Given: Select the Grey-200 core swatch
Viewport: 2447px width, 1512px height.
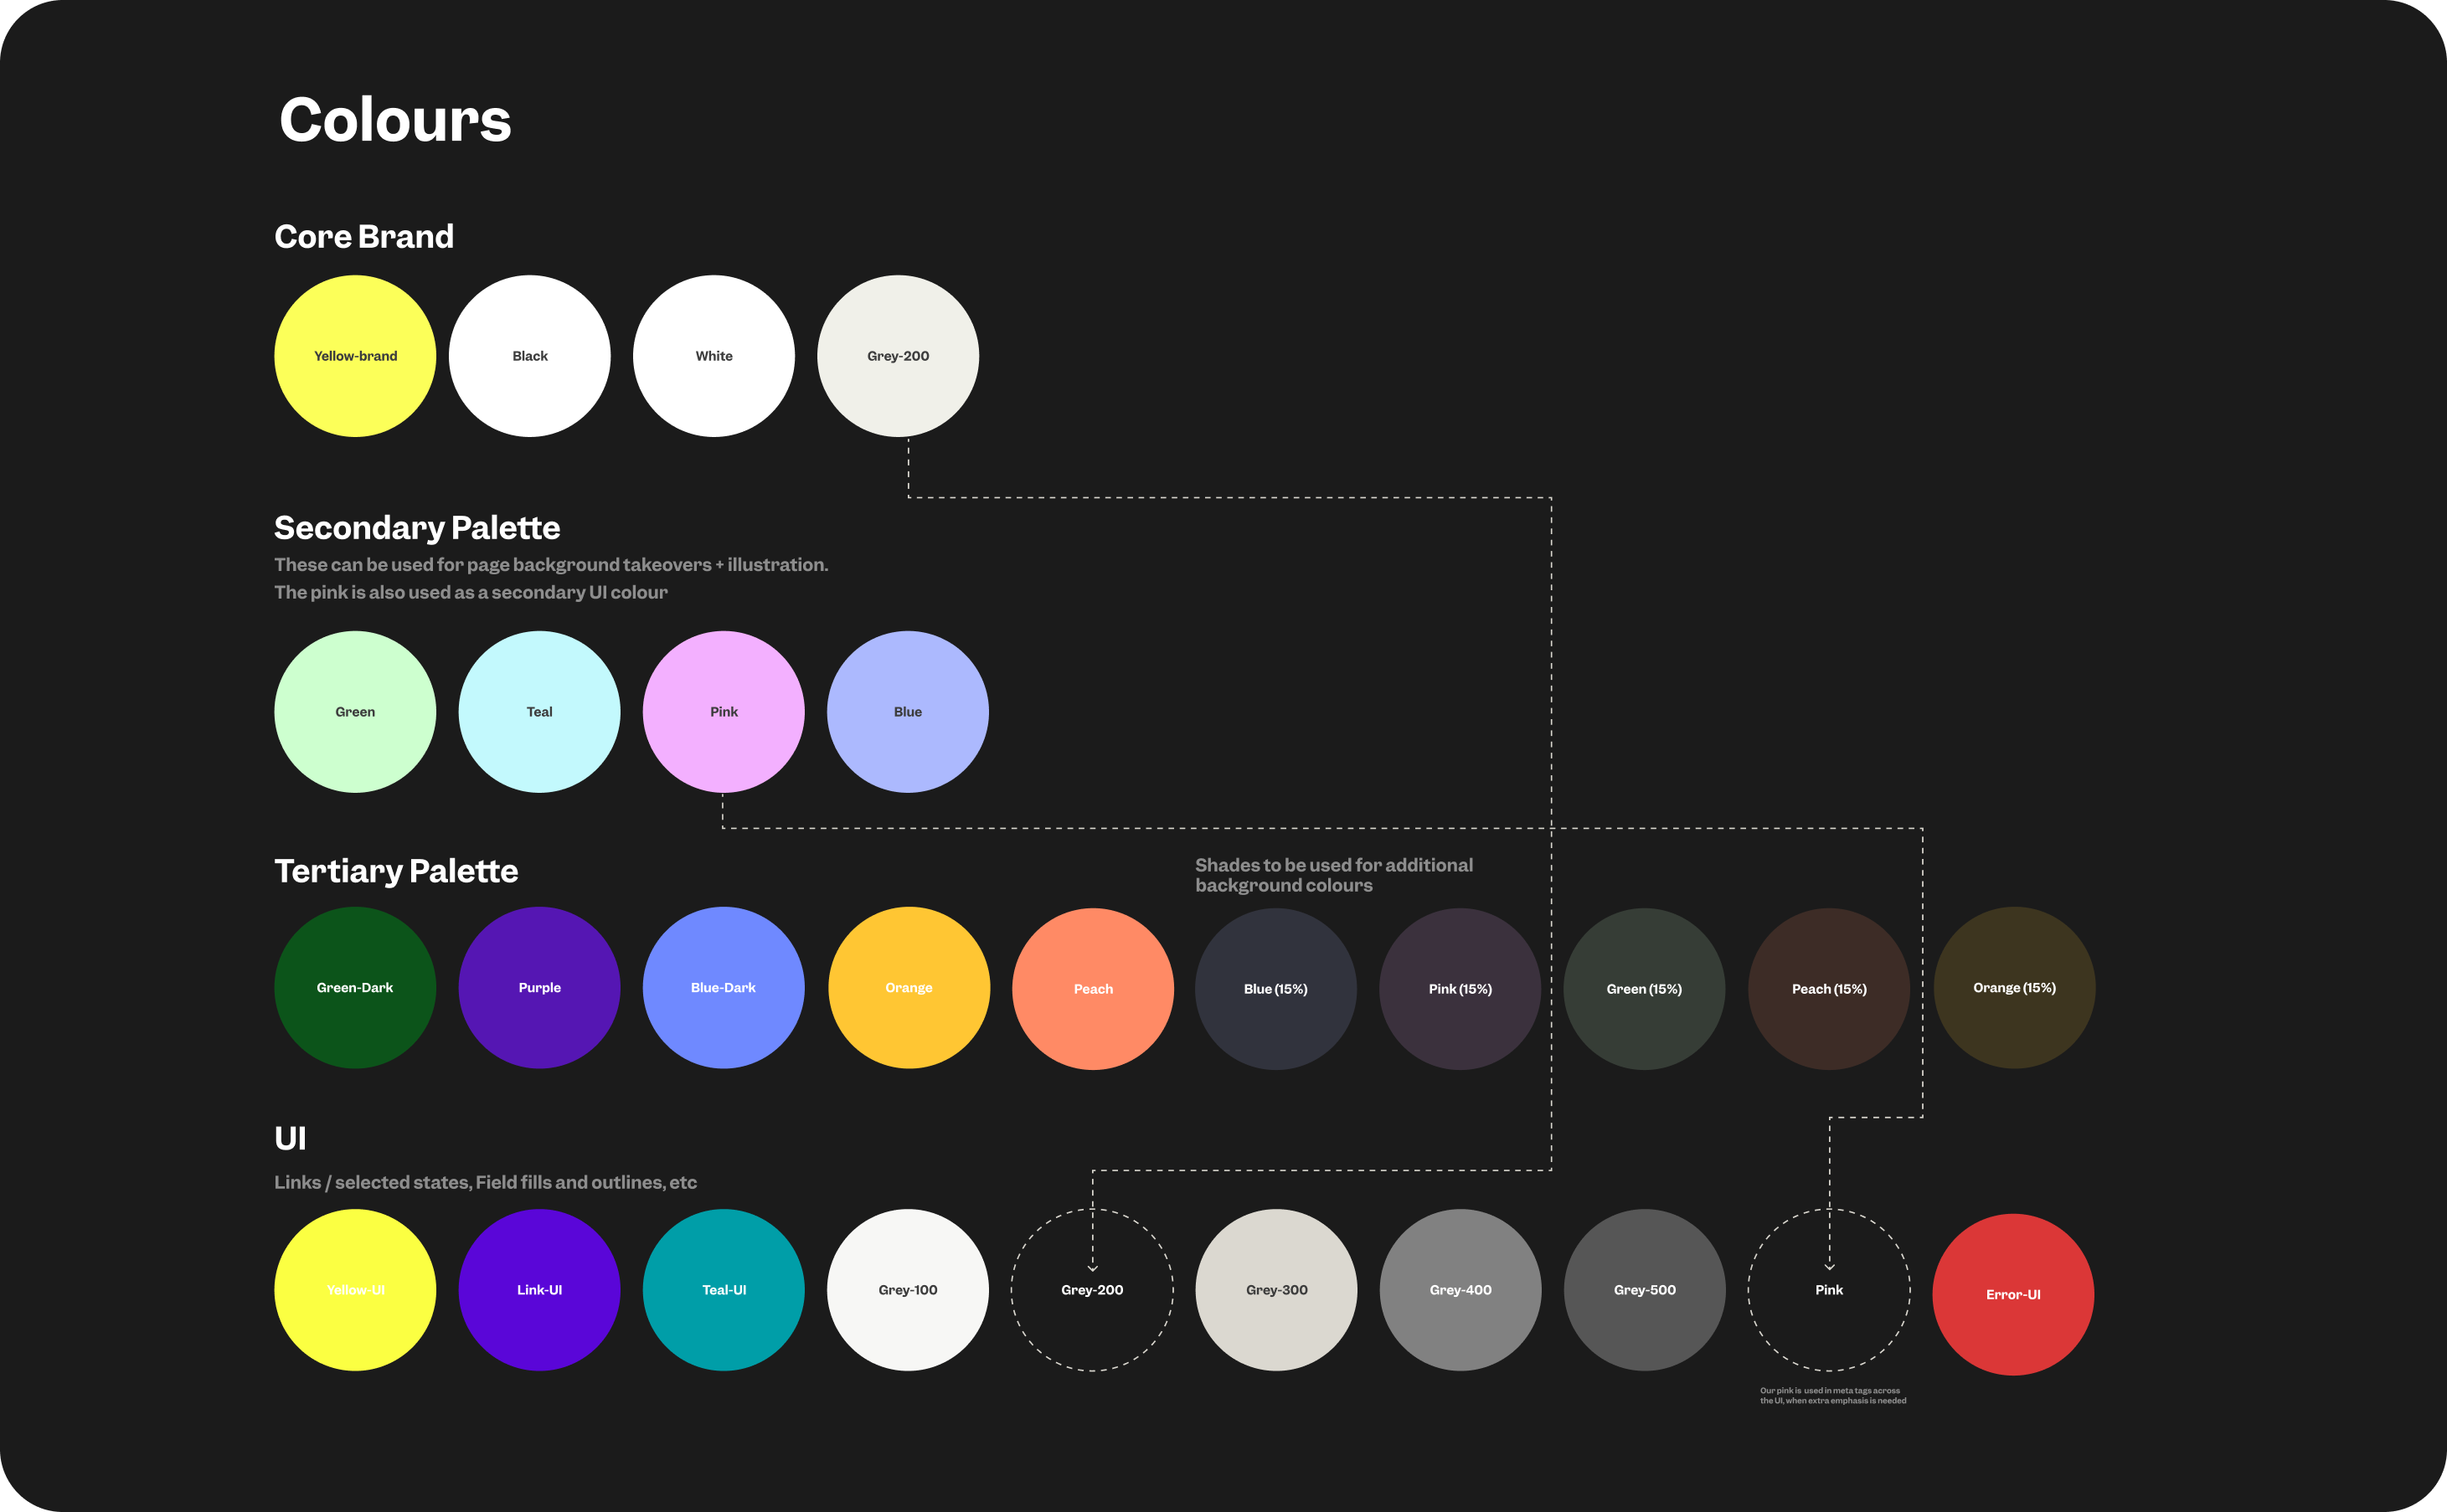Looking at the screenshot, I should click(x=898, y=356).
